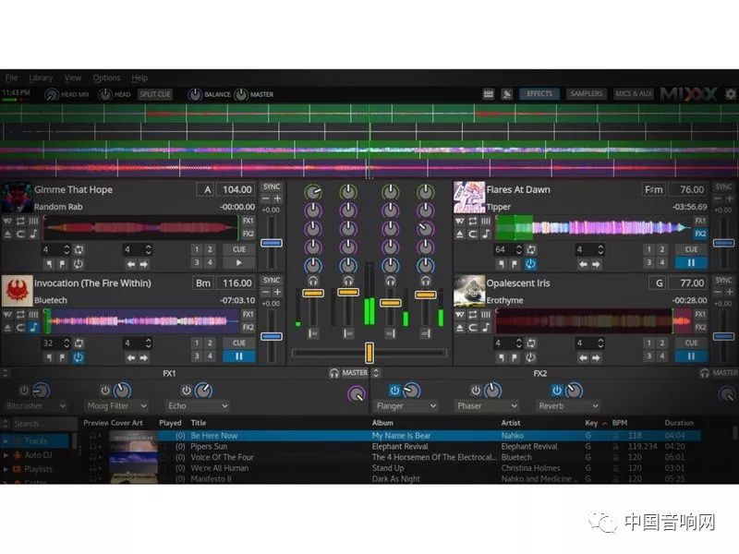Open the Echo effect dropdown
Screen dimensions: 739x554
(x=198, y=405)
